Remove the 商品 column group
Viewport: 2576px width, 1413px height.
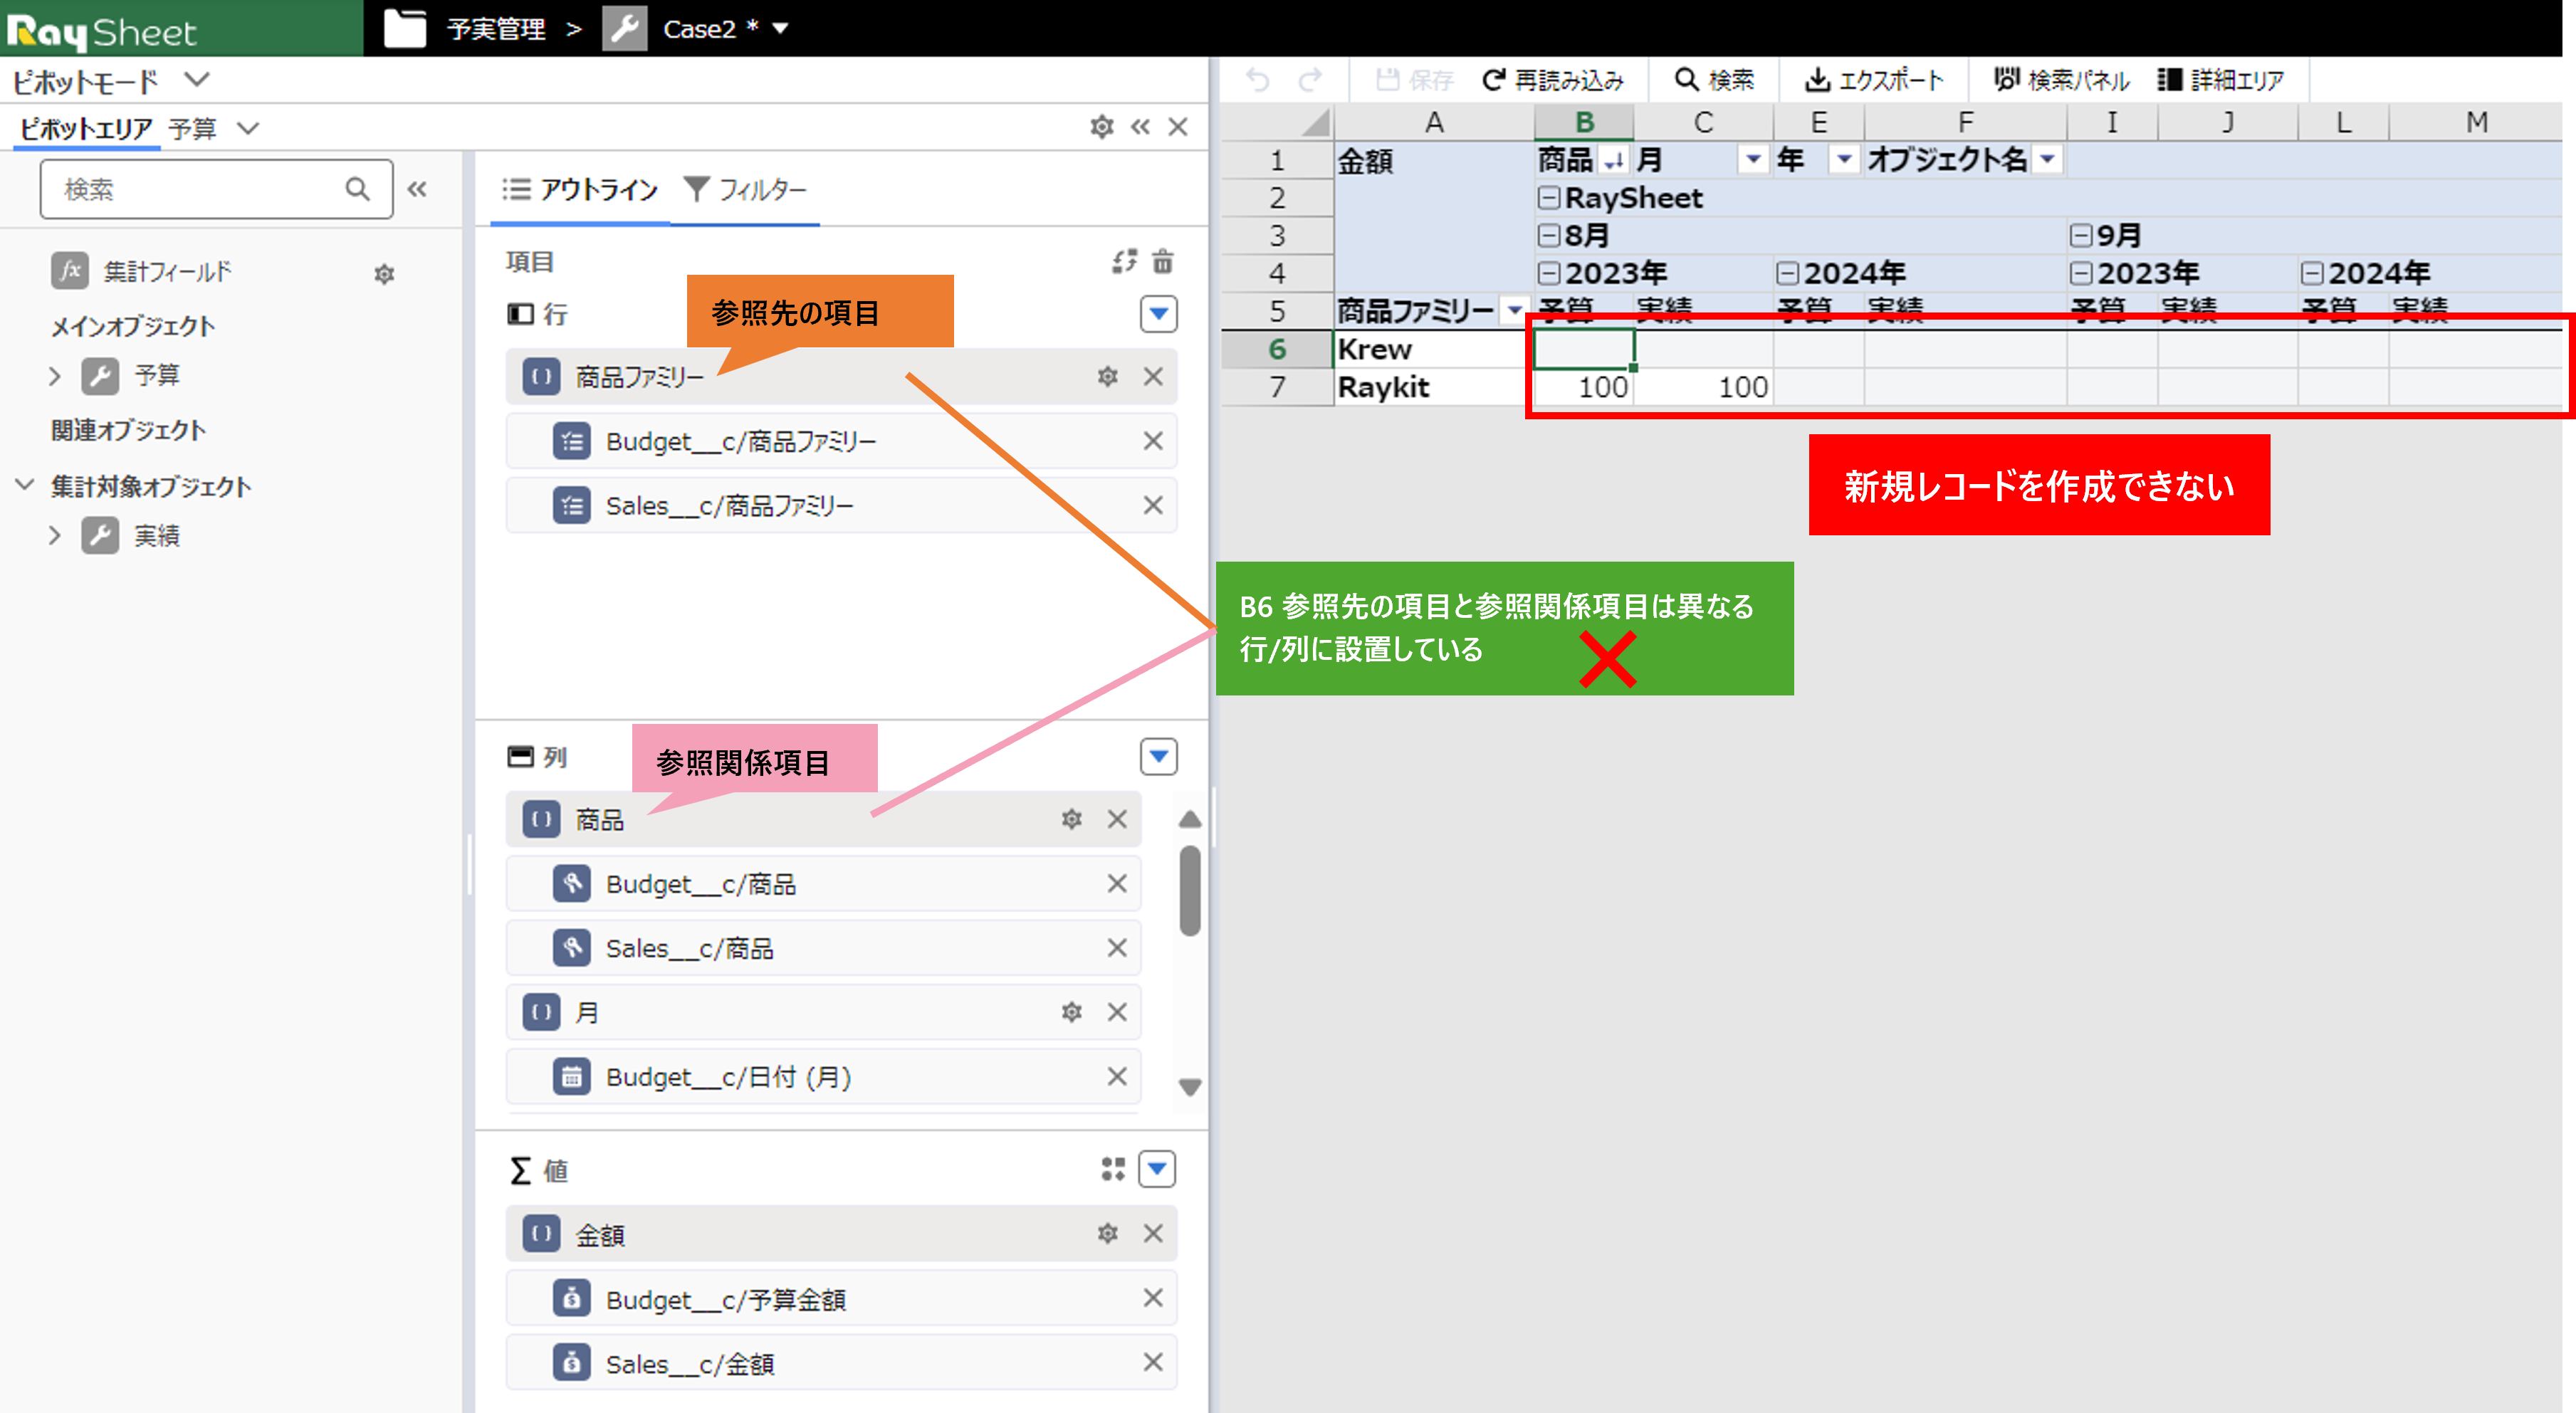tap(1117, 820)
